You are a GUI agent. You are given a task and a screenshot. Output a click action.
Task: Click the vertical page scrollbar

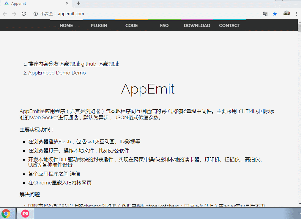tap(299, 28)
